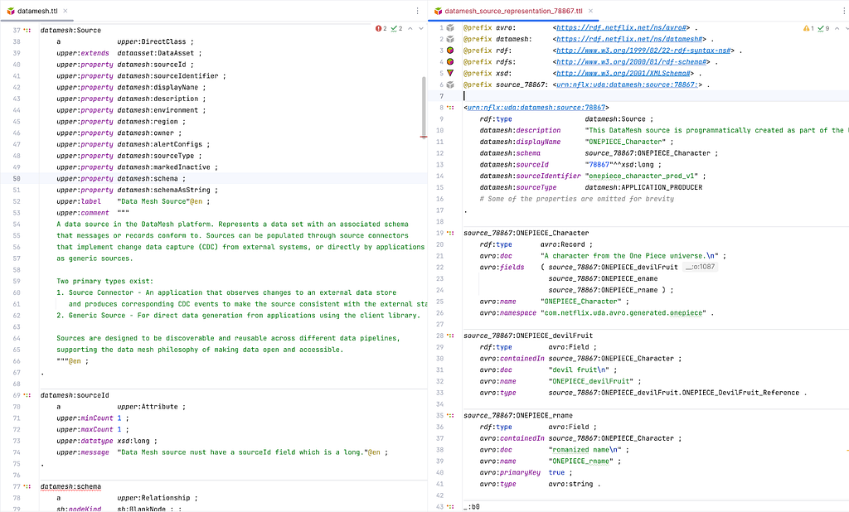Click the gutter marker beside datamesh:schema line 77
849x512 pixels.
(x=27, y=486)
